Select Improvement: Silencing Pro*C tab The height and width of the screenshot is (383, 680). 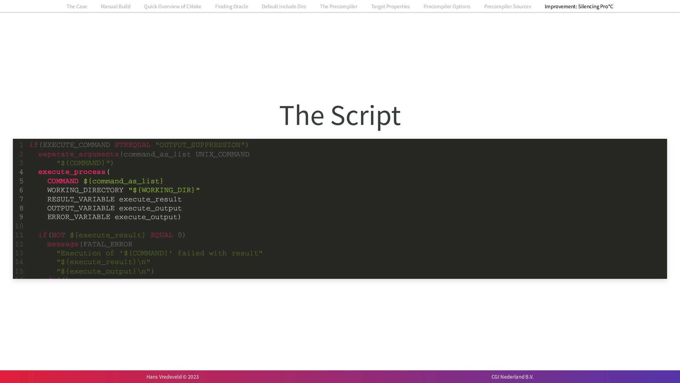(x=579, y=6)
